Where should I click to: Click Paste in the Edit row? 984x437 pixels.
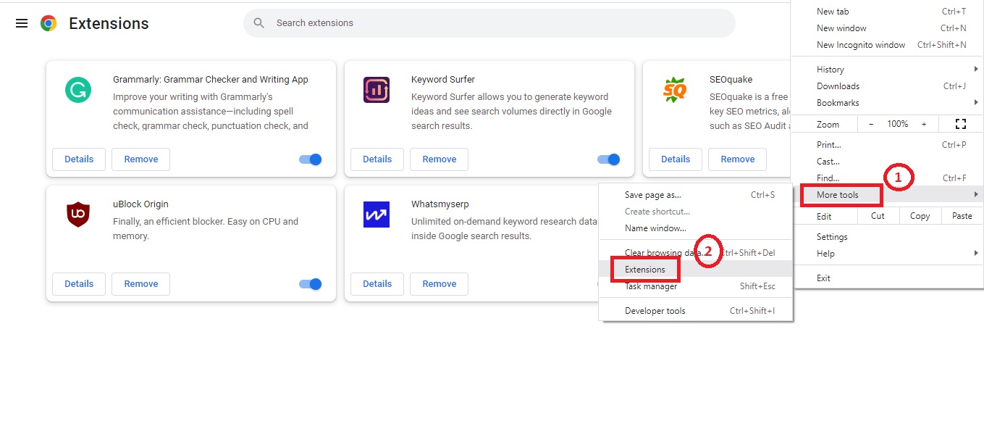point(962,216)
